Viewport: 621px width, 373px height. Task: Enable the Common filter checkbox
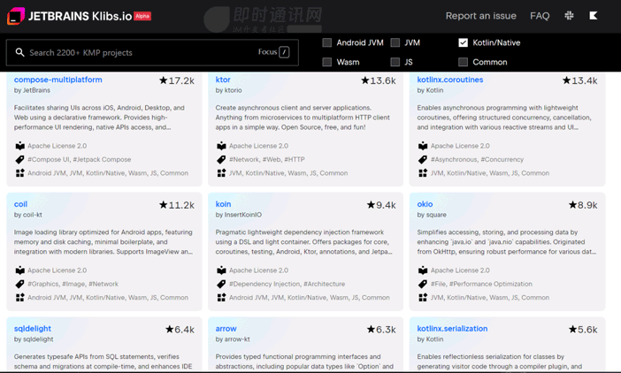463,62
